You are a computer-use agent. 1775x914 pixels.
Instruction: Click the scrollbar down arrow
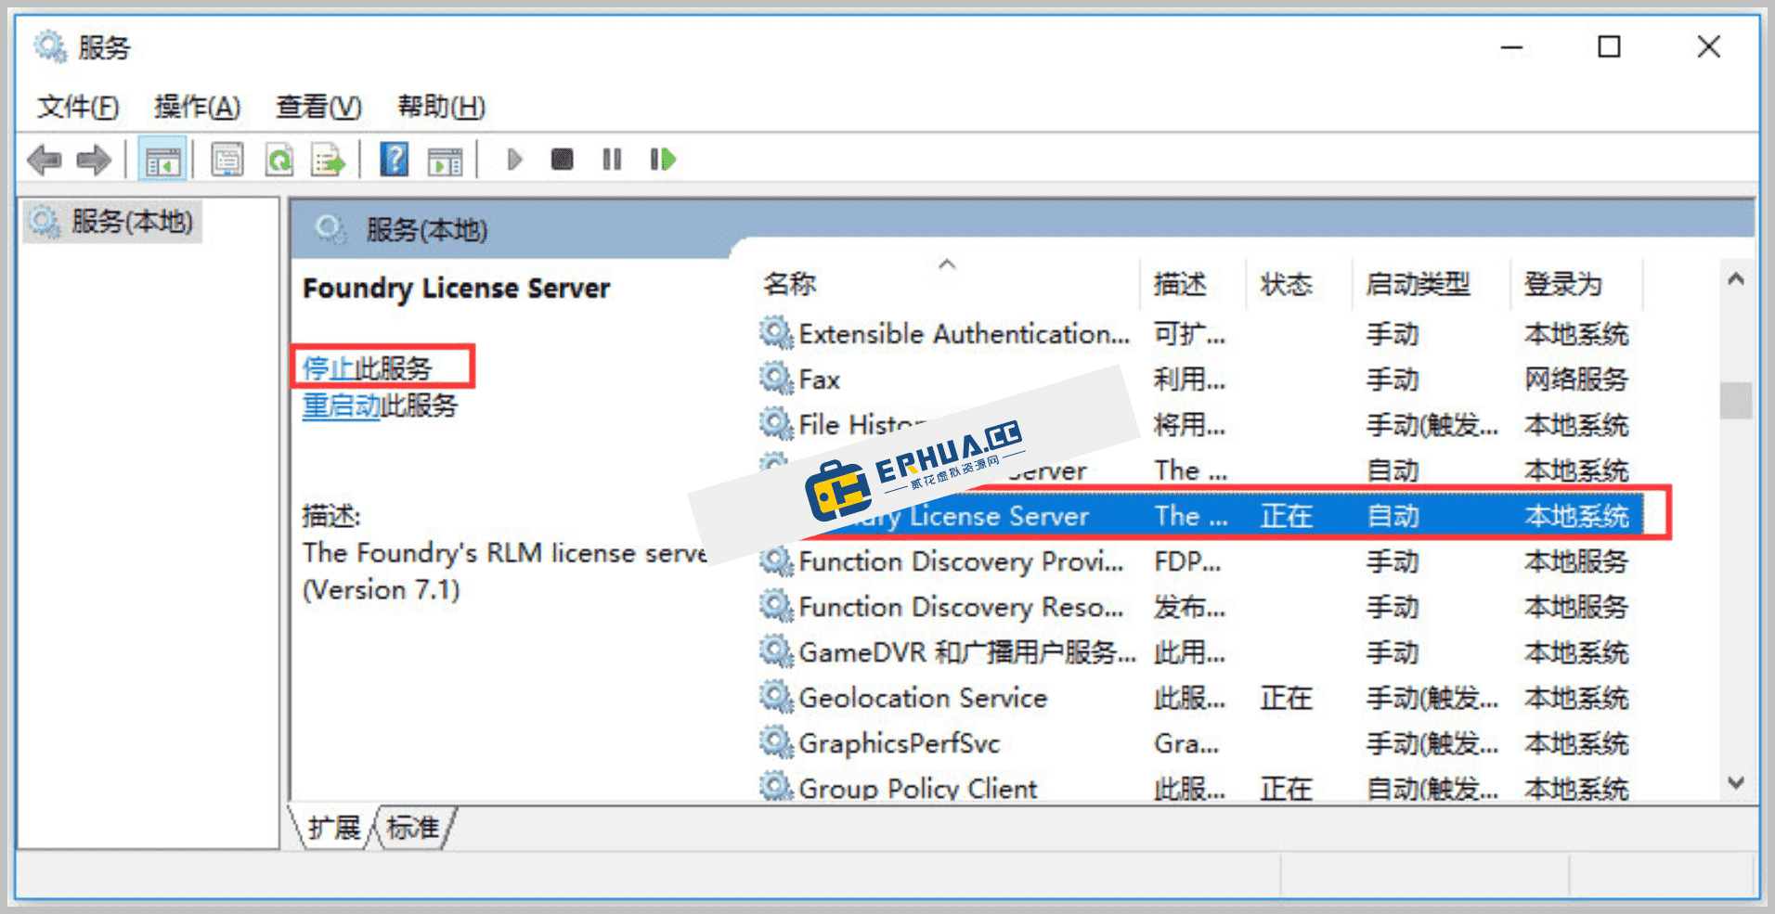(x=1736, y=782)
